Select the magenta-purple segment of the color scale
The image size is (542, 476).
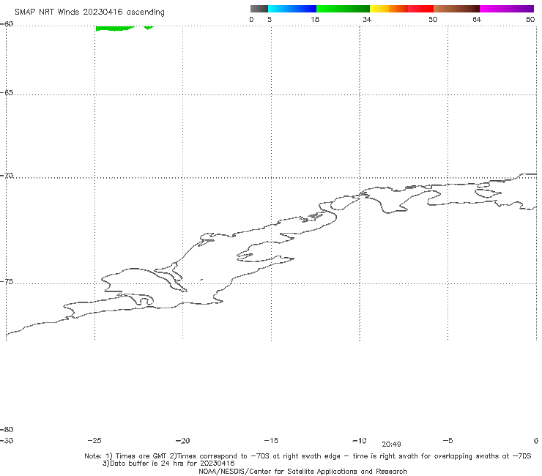[507, 9]
